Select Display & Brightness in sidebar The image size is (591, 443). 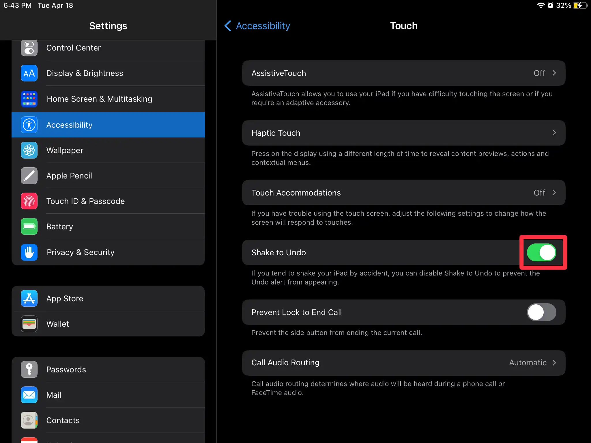point(108,73)
